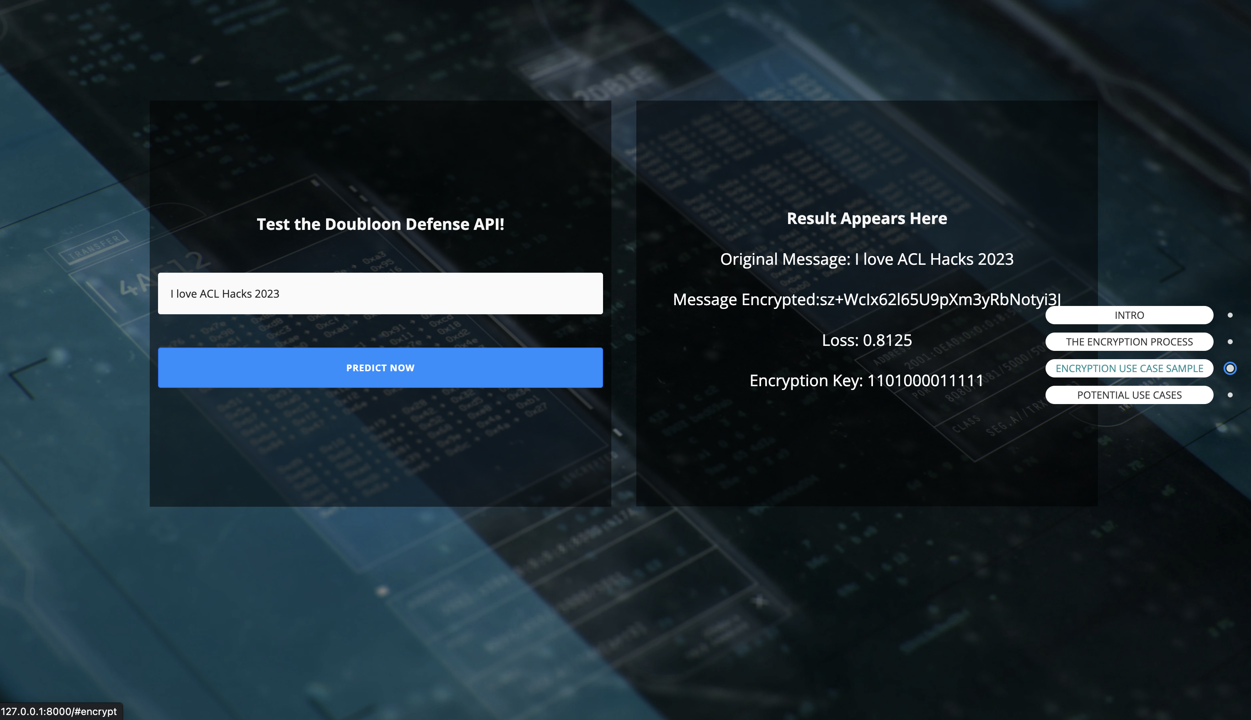The height and width of the screenshot is (720, 1251).
Task: Click the navigation dot next to INTRO
Action: click(1230, 315)
